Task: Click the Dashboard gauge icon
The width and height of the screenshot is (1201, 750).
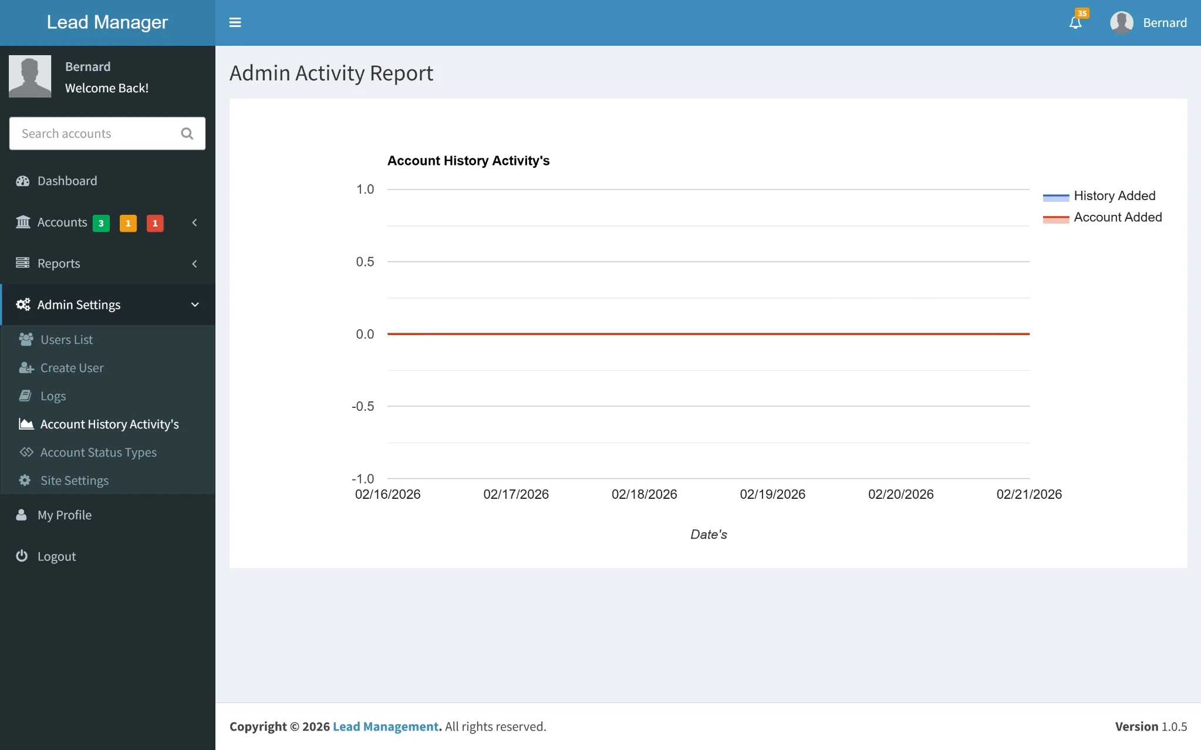Action: (23, 181)
